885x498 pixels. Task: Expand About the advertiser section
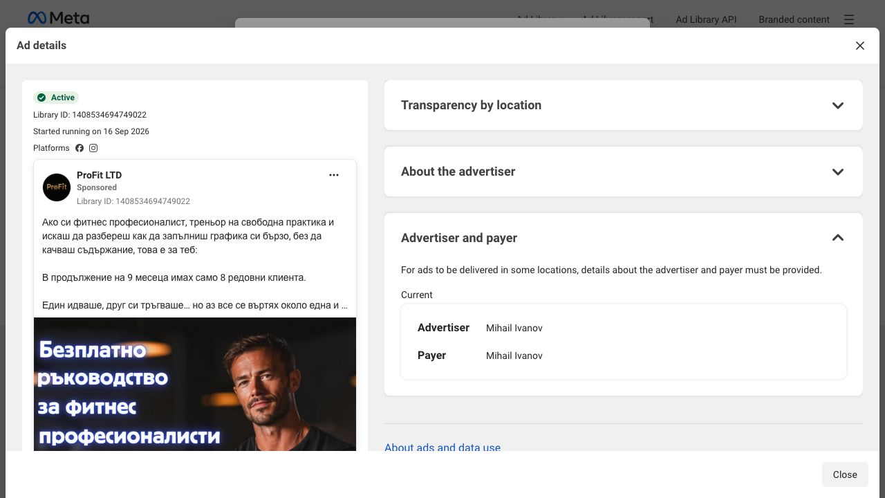838,172
